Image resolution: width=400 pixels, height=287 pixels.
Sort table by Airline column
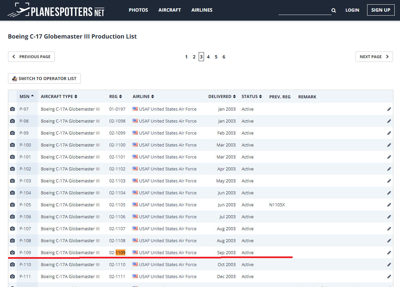(x=143, y=97)
